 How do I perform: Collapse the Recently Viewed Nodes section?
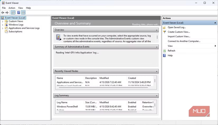[157, 71]
